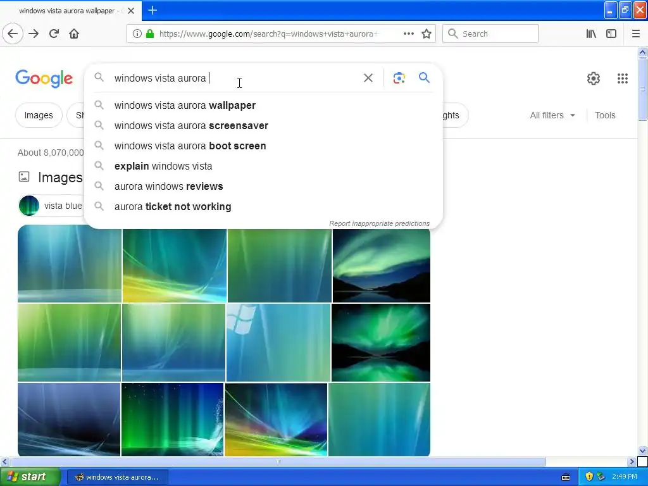Open a new browser tab
Screen dimensions: 648x486
tap(153, 10)
